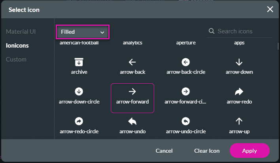Switch to the Custom icons tab
The height and width of the screenshot is (163, 280).
[x=16, y=59]
